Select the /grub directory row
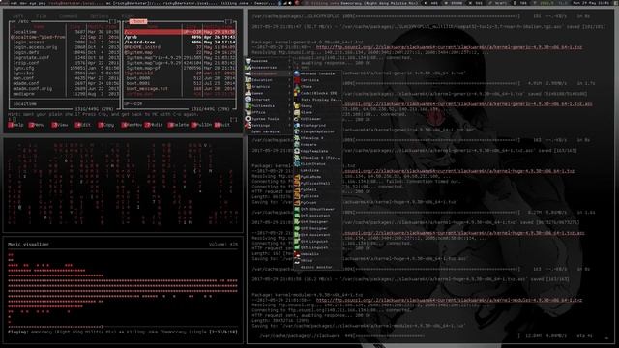 180,37
